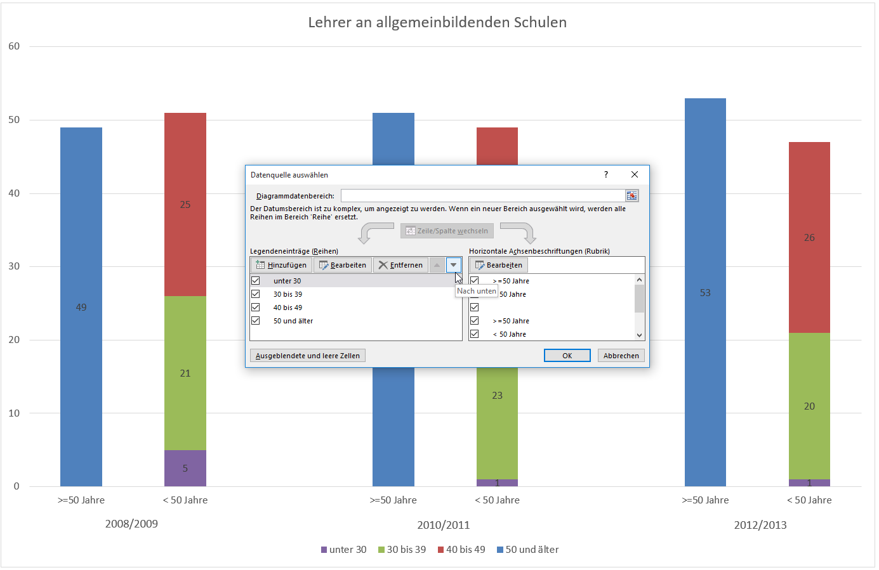Click the purple unter 30 legend swatch
This screenshot has width=879, height=570.
tap(324, 550)
